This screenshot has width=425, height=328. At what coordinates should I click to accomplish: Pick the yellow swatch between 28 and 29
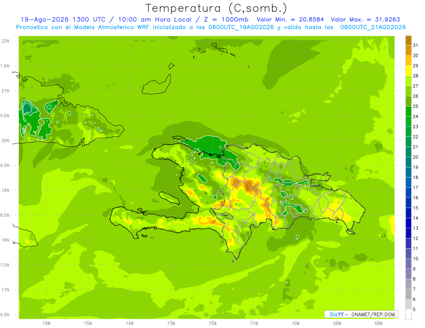[408, 71]
